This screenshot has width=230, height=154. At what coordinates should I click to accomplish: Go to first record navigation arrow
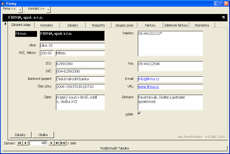click(x=20, y=143)
